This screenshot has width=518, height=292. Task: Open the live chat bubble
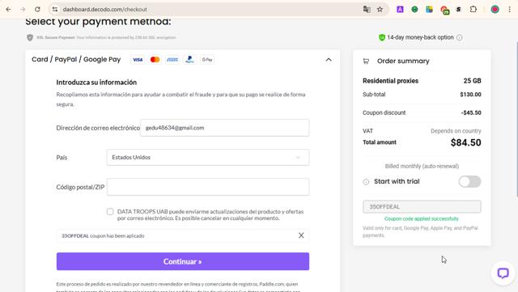tap(503, 273)
